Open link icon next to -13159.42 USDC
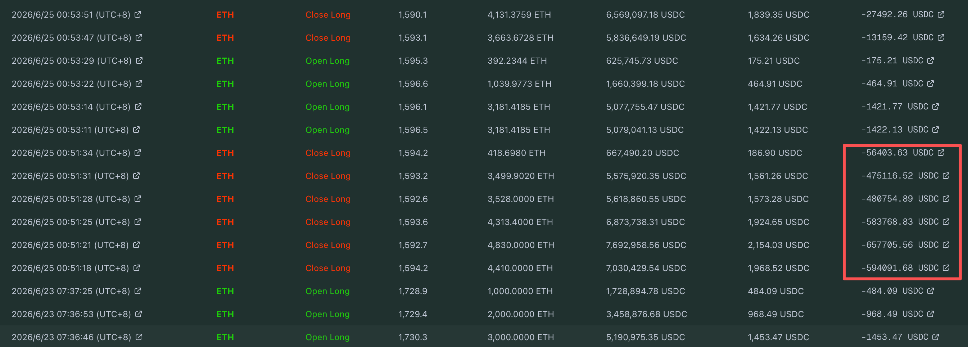This screenshot has width=968, height=347. 941,37
